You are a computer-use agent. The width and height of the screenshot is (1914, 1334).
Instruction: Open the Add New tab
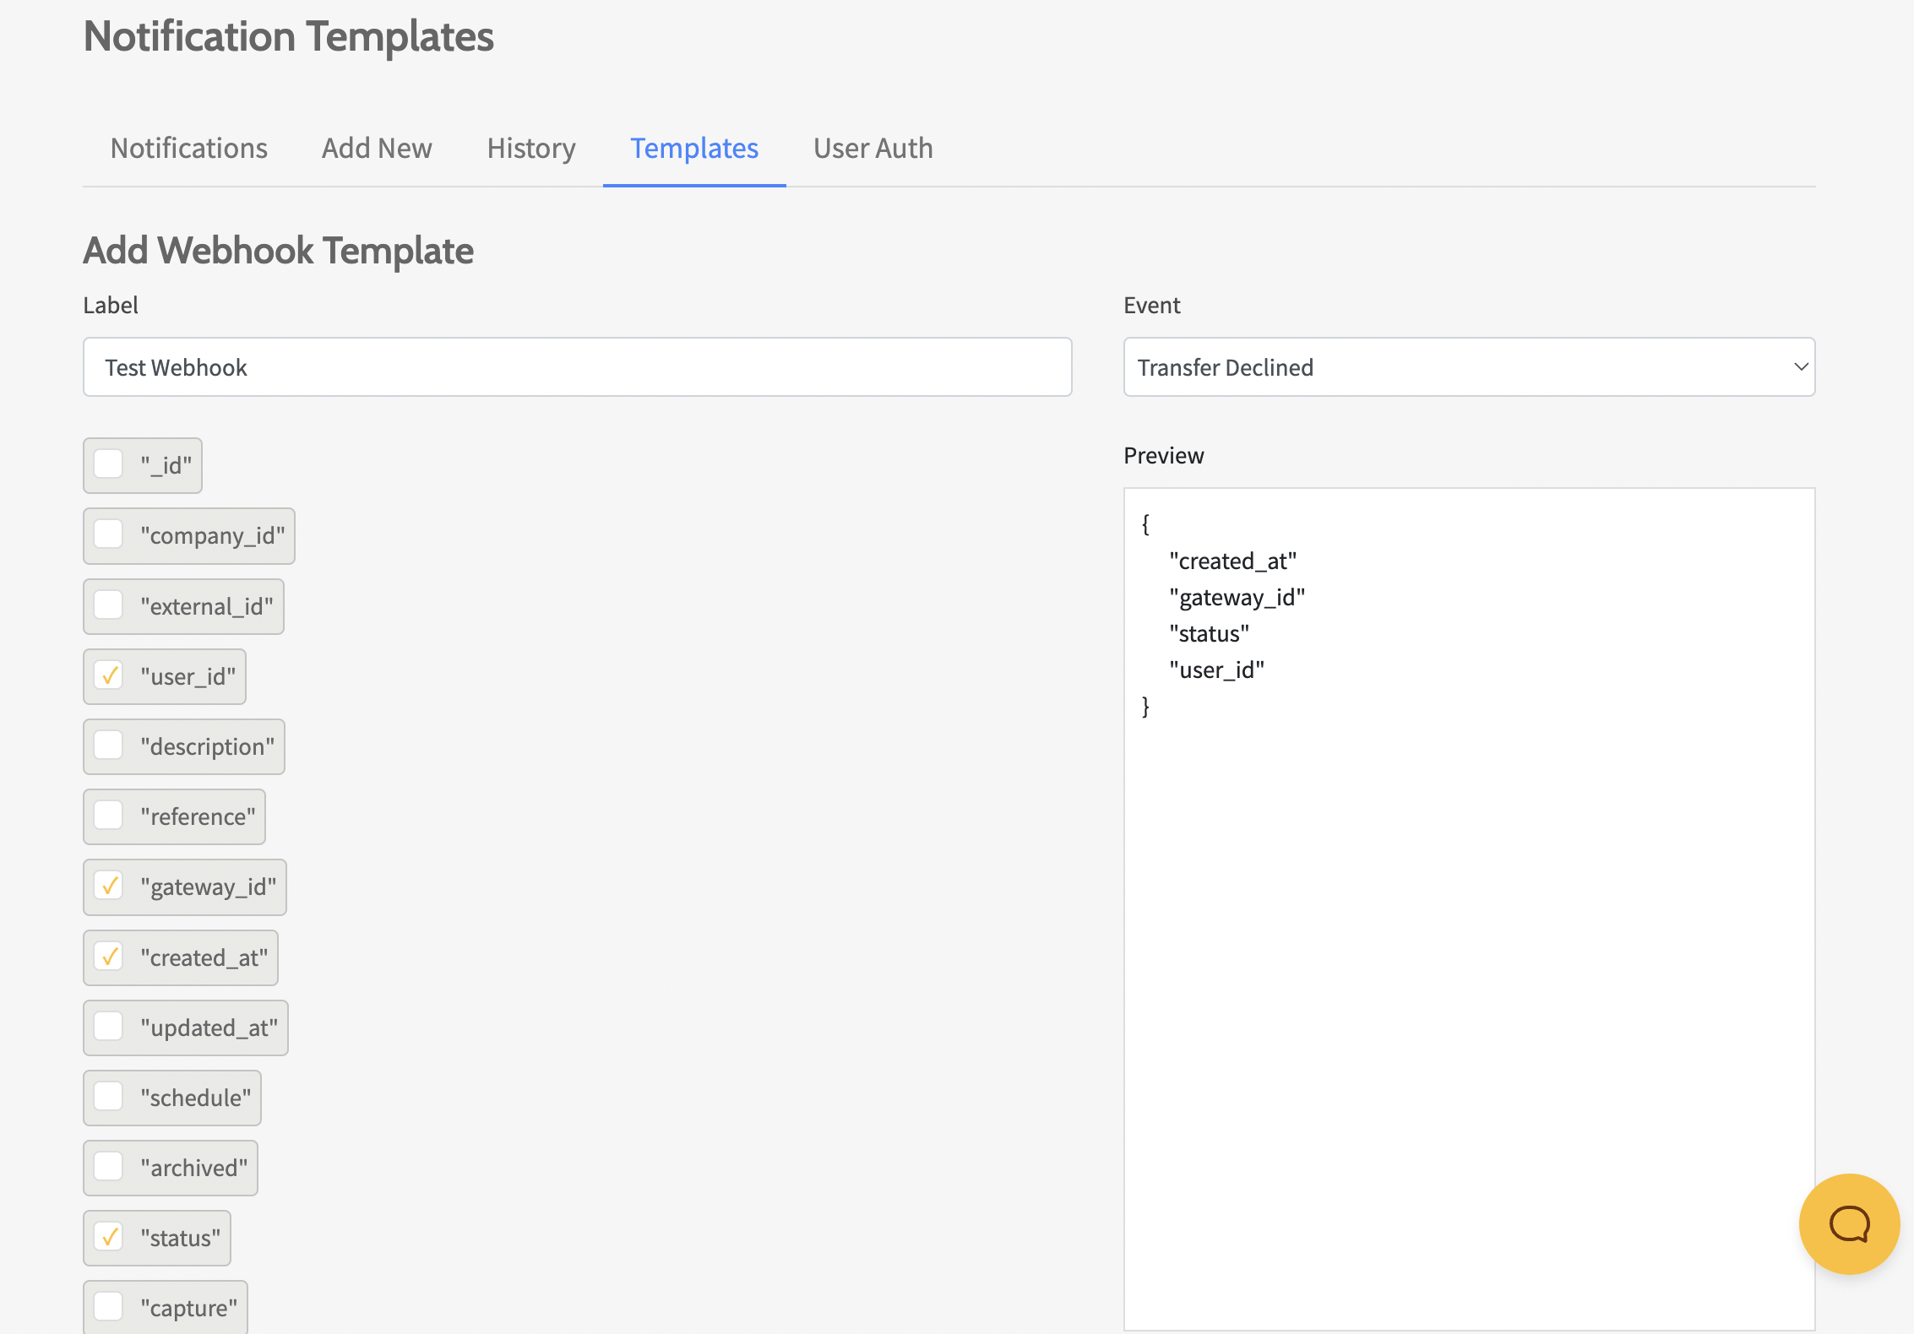point(377,149)
